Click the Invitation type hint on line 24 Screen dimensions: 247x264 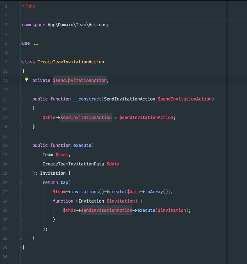(91, 201)
